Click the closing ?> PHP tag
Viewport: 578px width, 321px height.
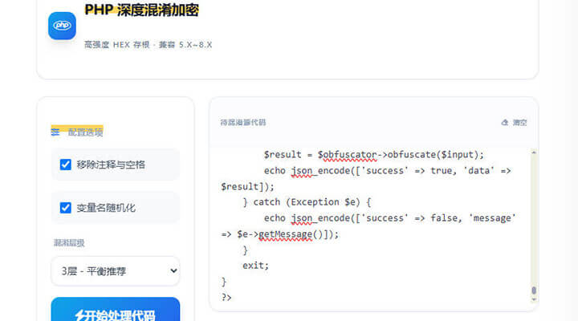pyautogui.click(x=226, y=297)
